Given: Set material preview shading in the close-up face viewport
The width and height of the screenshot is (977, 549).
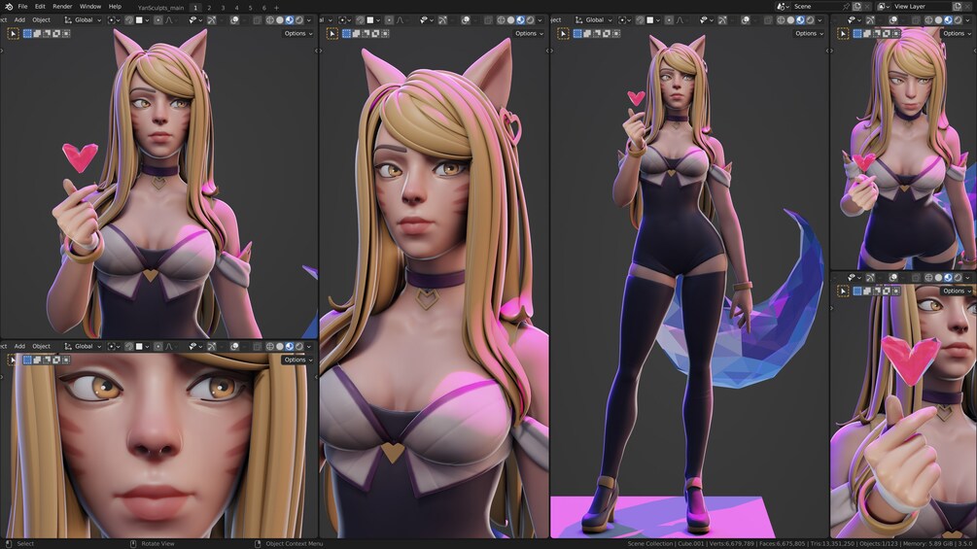Looking at the screenshot, I should [289, 346].
